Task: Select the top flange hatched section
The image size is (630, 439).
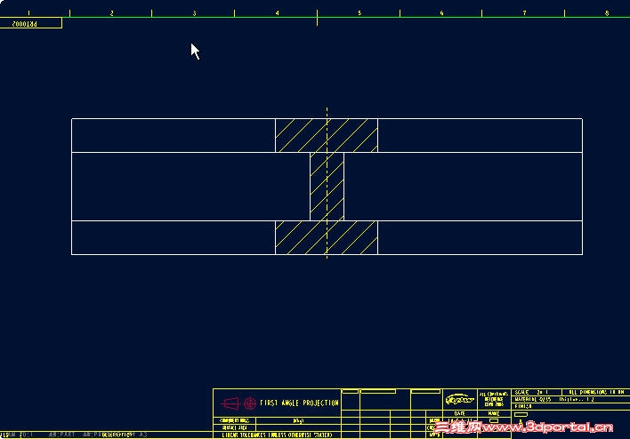Action: (327, 136)
